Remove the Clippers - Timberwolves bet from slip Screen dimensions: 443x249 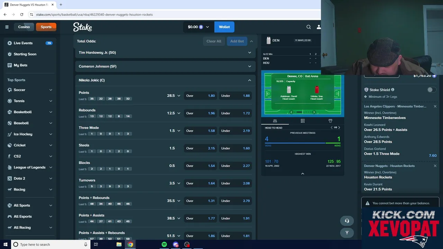(x=435, y=107)
